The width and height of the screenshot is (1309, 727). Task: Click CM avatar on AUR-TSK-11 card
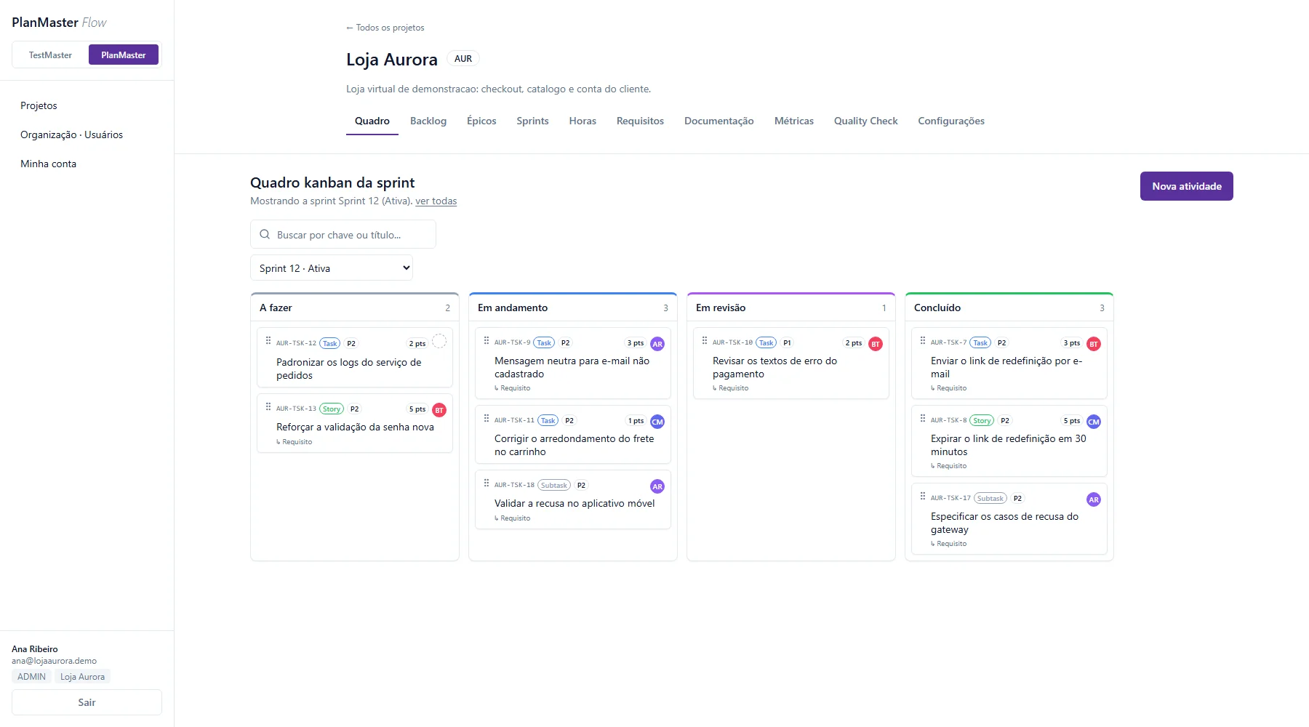pyautogui.click(x=657, y=422)
